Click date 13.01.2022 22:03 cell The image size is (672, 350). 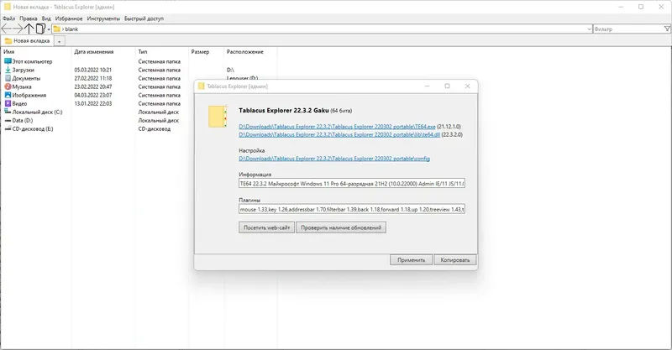pyautogui.click(x=93, y=104)
